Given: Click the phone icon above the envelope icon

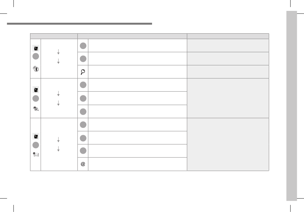Looking at the screenshot, I should [x=36, y=136].
